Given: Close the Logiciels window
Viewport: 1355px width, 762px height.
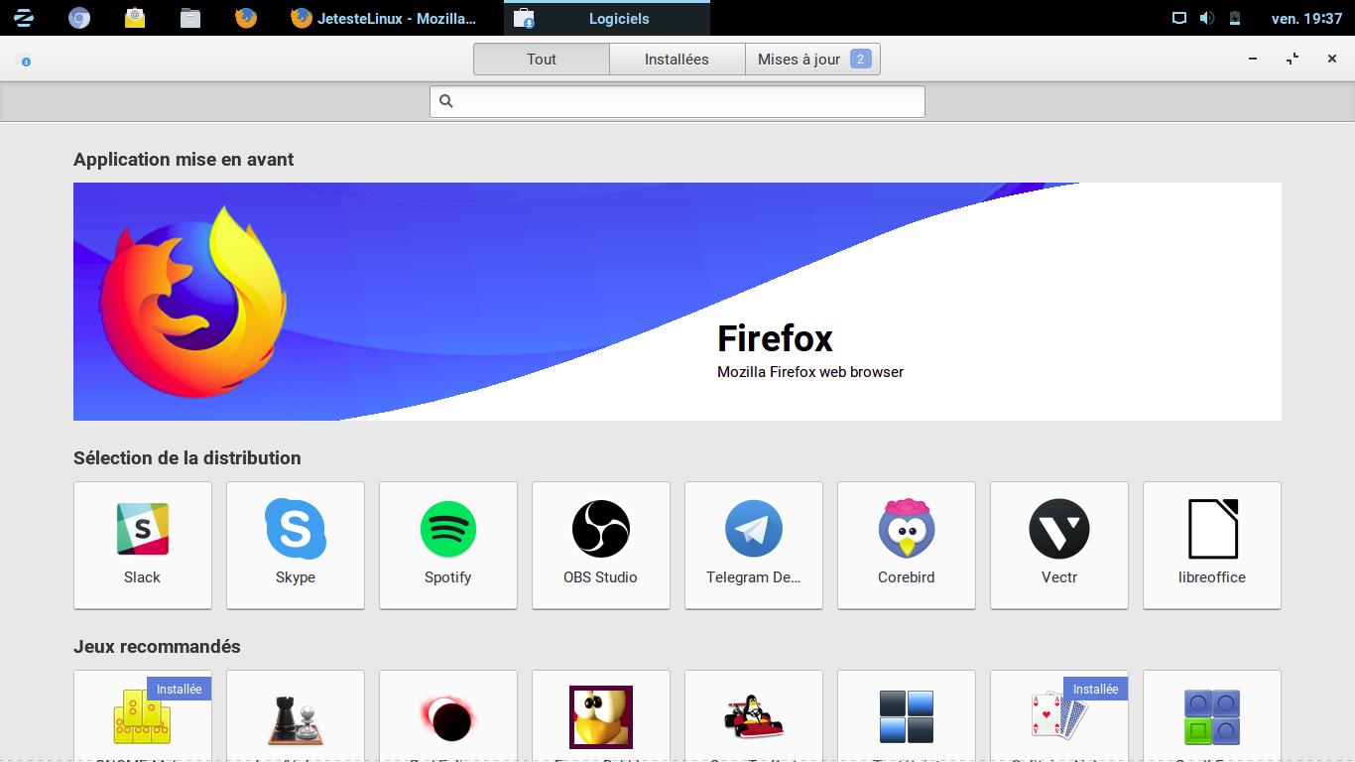Looking at the screenshot, I should pyautogui.click(x=1332, y=60).
